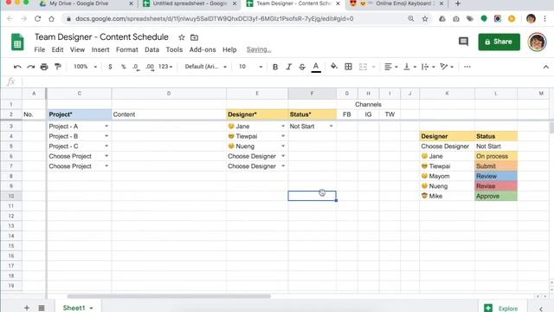Click the three-dot More toolbar options
554x312 pixels.
click(x=467, y=67)
